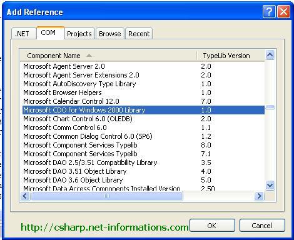Select Microsoft Calendar Control 12.0
This screenshot has height=240, width=294.
[x=143, y=101]
